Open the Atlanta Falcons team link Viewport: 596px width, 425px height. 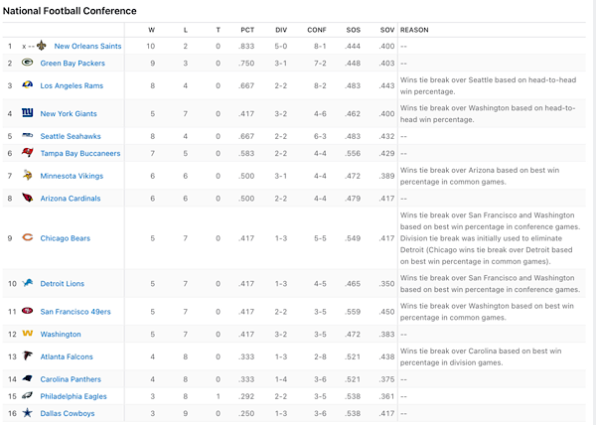67,355
